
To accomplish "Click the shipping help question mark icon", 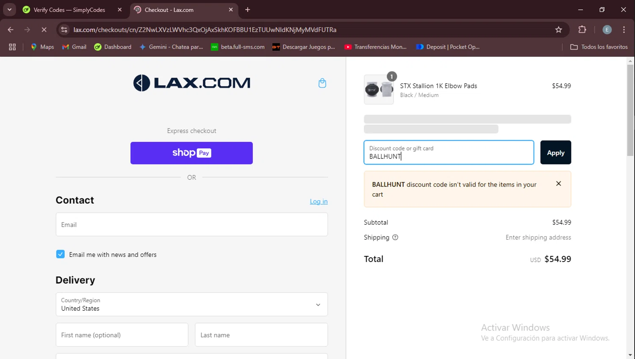I will click(x=395, y=237).
